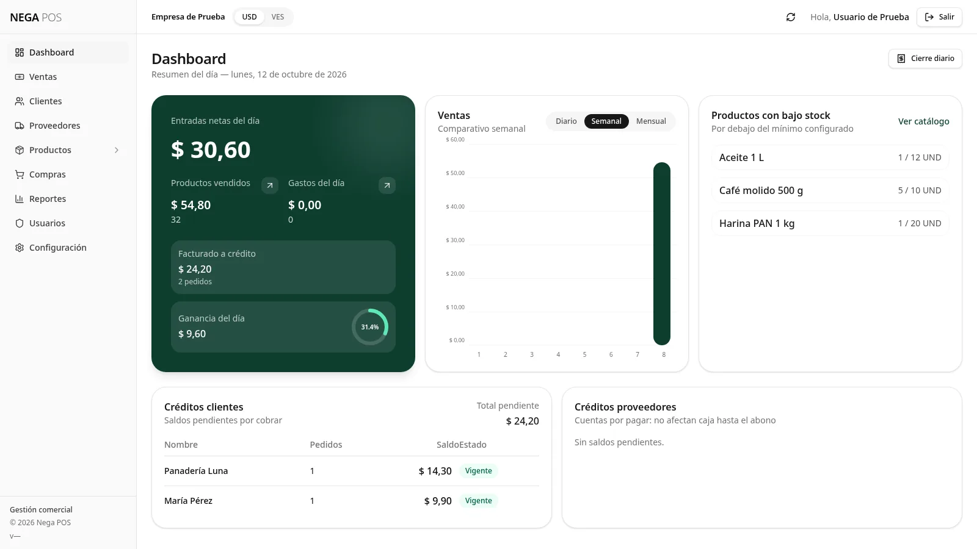Click Vigente badge for María Pérez

[x=479, y=501]
